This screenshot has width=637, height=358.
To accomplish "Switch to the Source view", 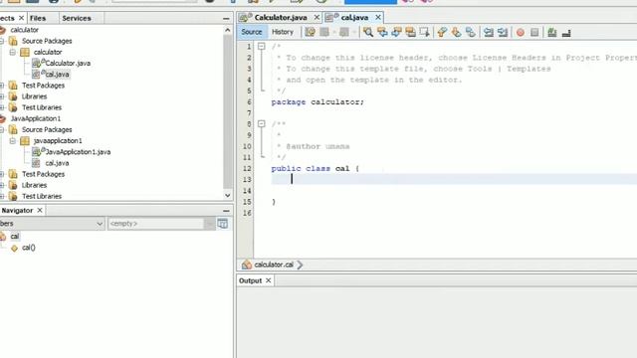I will click(252, 32).
